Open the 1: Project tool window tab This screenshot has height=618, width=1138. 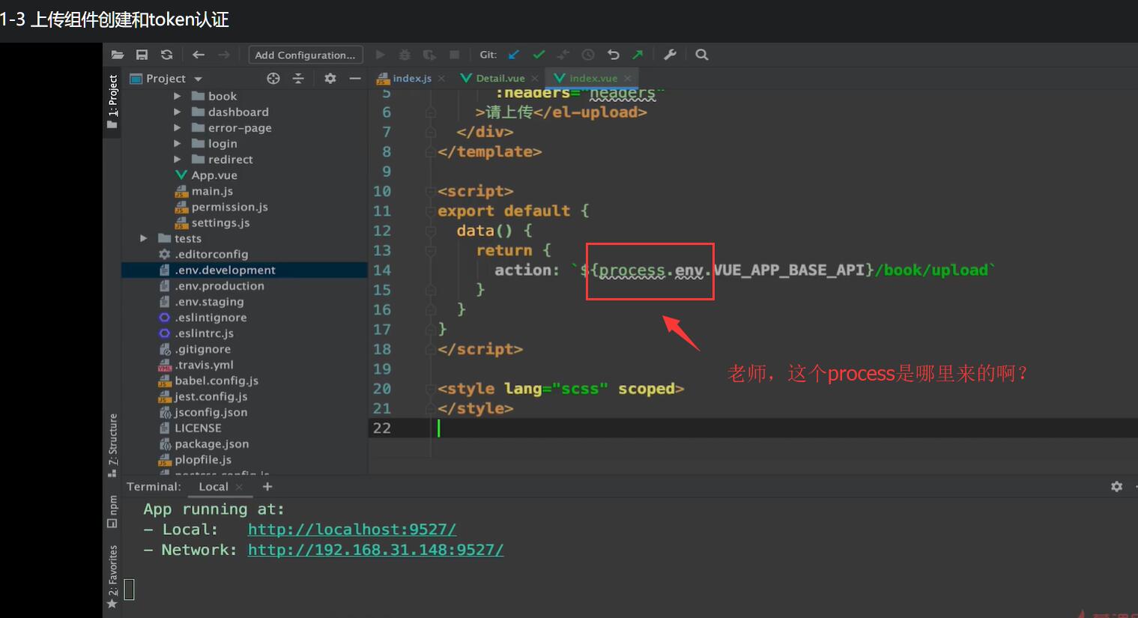tap(112, 101)
